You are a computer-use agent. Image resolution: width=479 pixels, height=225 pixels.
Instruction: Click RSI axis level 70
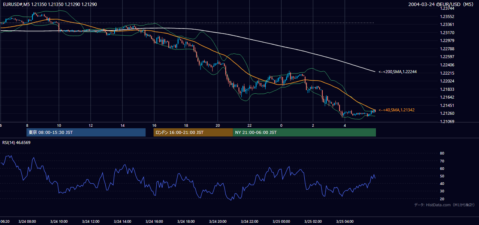click(442, 161)
